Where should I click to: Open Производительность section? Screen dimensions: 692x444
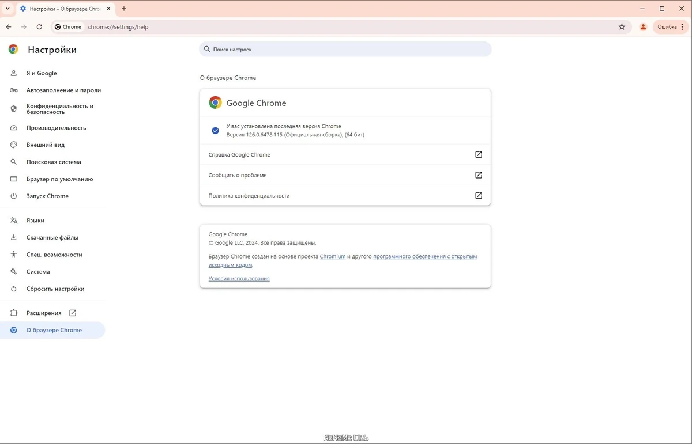[x=52, y=128]
